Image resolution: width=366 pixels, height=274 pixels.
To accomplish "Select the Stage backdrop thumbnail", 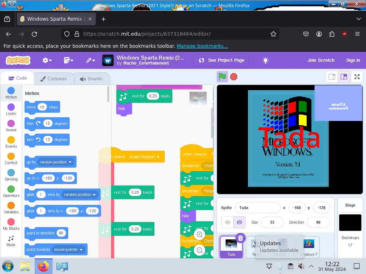I will click(x=350, y=223).
